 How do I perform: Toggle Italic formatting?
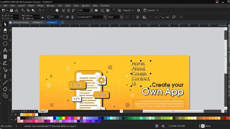click(x=133, y=17)
